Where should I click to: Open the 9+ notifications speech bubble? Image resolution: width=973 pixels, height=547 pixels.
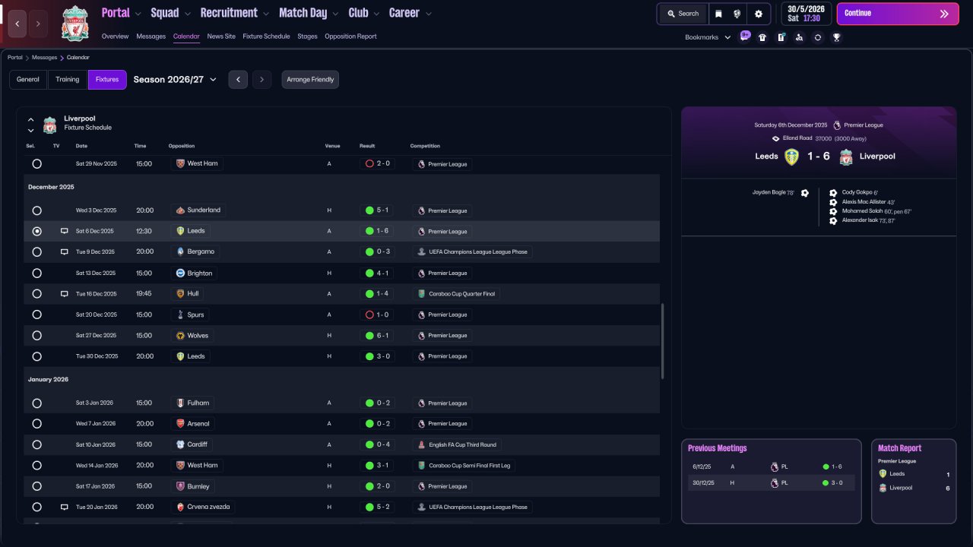click(x=745, y=36)
